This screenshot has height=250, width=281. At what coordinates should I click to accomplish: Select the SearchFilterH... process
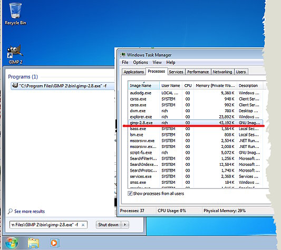tap(196, 158)
